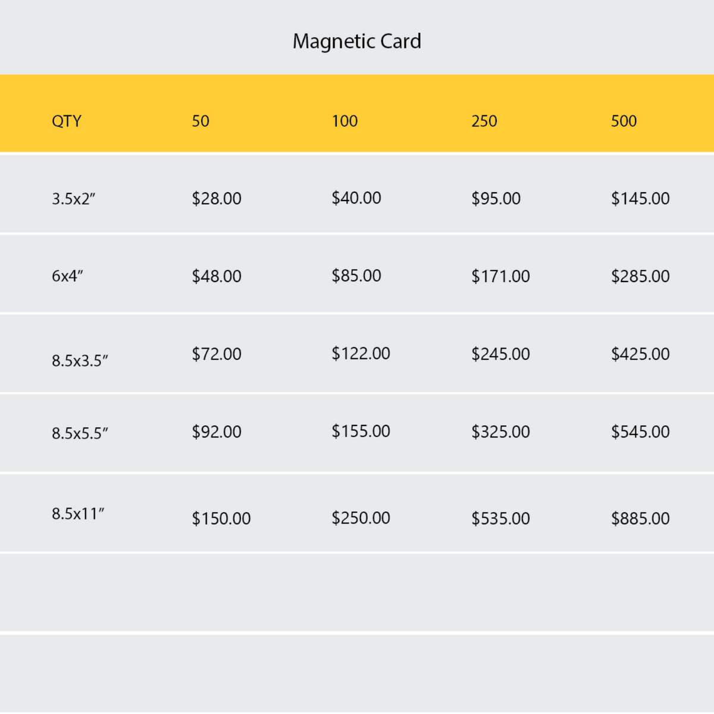Screen dimensions: 714x714
Task: Select the 3.5x2″ size row label
Action: pyautogui.click(x=74, y=199)
